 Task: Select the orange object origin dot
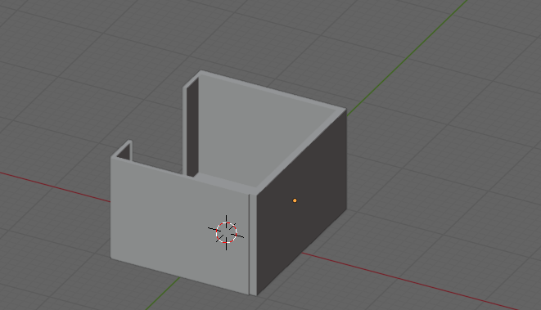295,200
